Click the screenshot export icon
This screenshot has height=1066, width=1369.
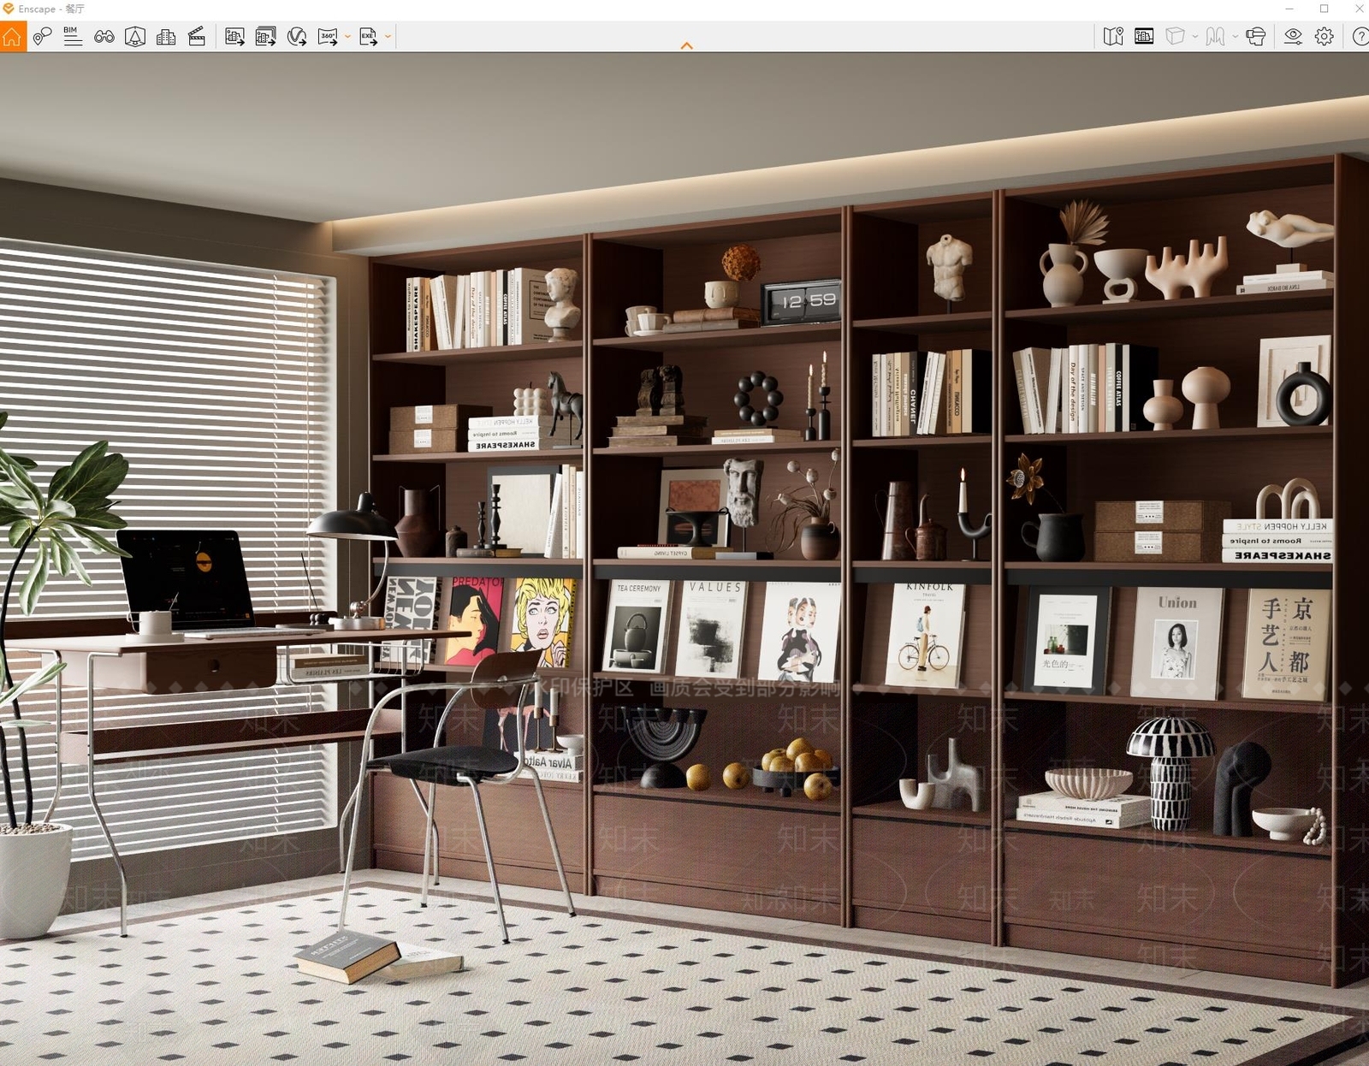[234, 36]
